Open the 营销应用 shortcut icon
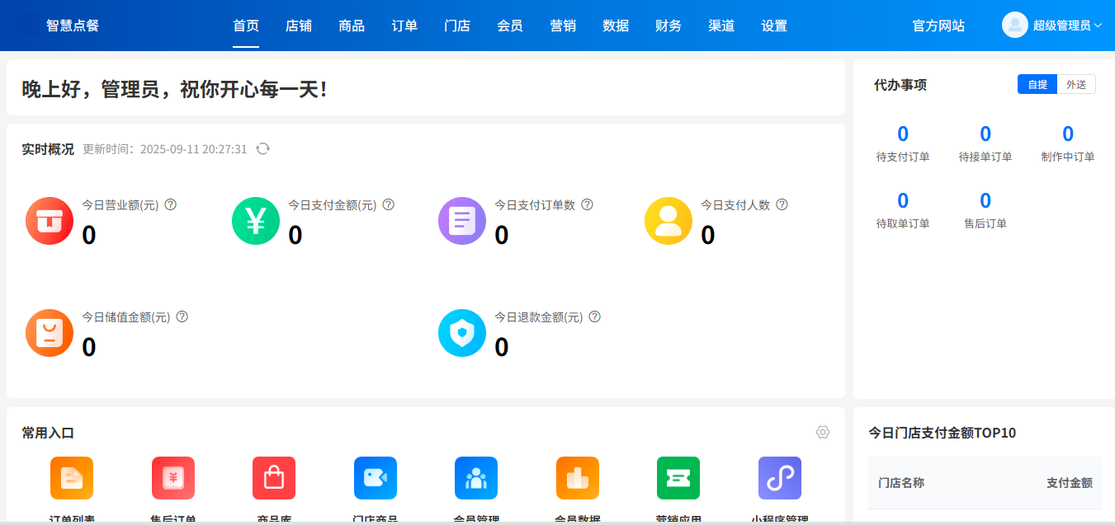Viewport: 1115px width, 525px height. (x=678, y=478)
